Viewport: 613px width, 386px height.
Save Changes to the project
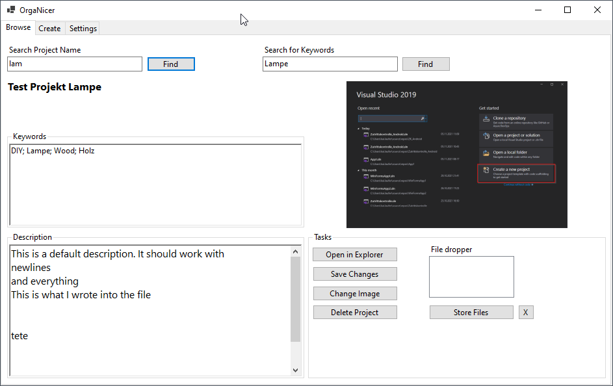[355, 274]
